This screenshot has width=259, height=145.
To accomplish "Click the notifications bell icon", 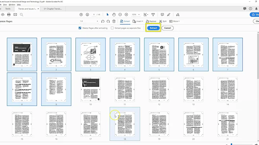I will (256, 9).
